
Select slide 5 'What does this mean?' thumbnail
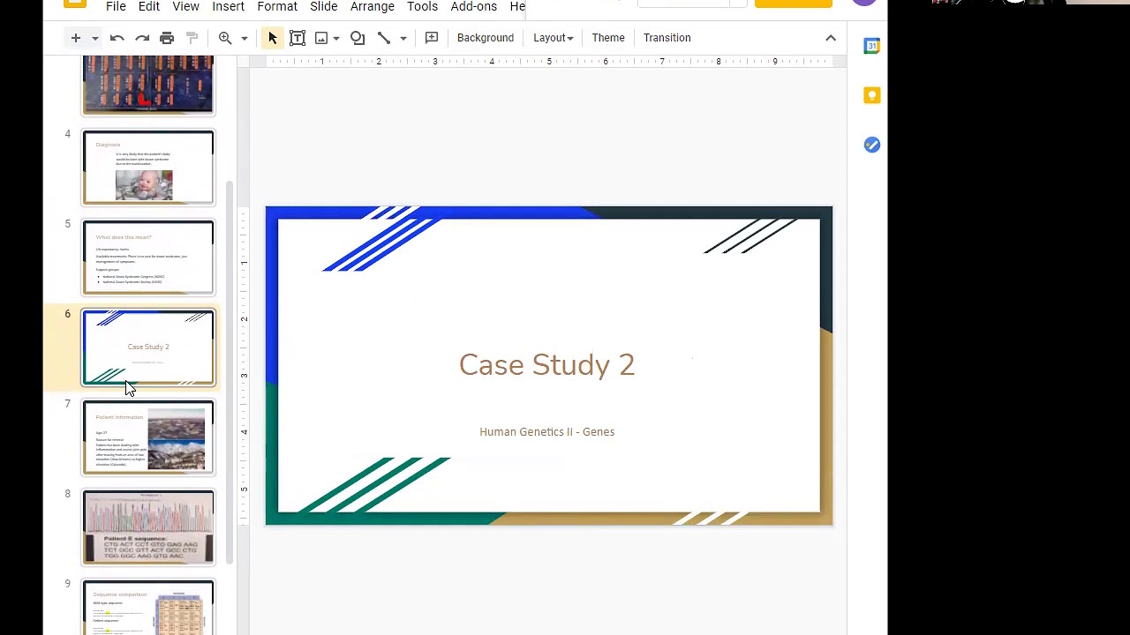pyautogui.click(x=148, y=258)
